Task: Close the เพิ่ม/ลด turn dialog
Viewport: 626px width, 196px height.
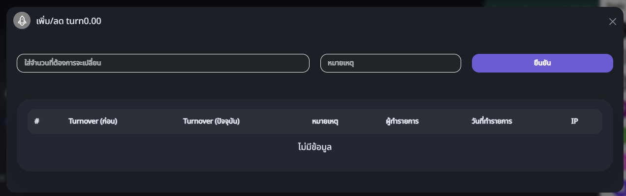Action: [612, 22]
